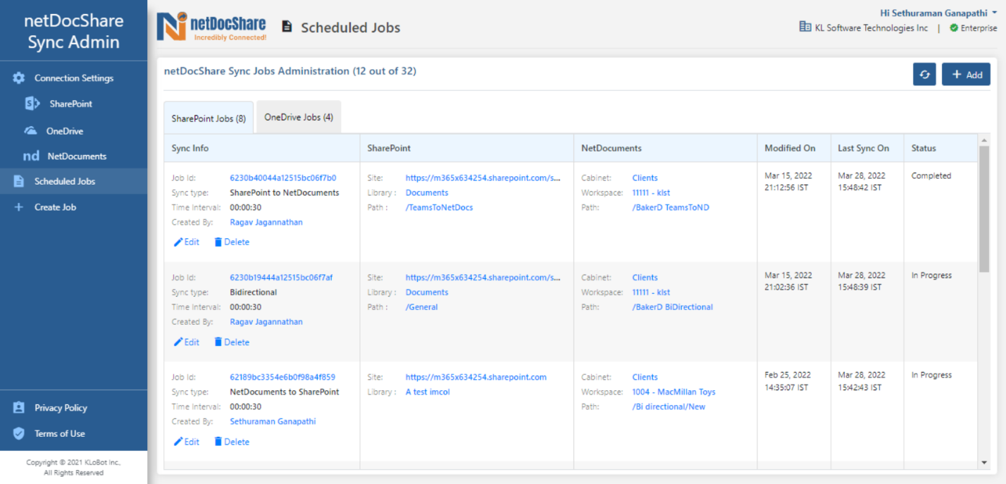Viewport: 1006px width, 484px height.
Task: Click the company building icon beside KL Software
Action: (805, 27)
